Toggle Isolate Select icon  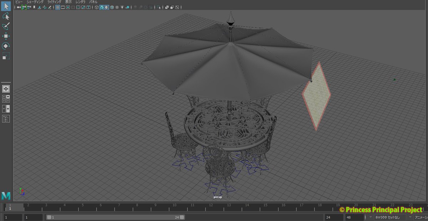point(159,7)
